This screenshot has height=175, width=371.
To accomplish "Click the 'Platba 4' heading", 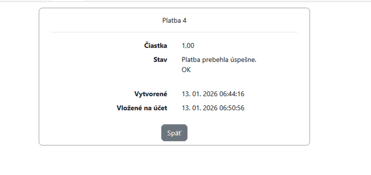I will pos(174,20).
